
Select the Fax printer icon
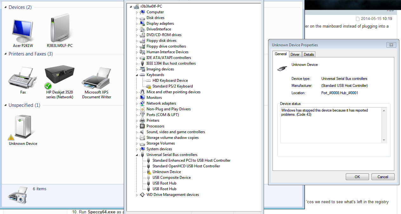click(x=23, y=78)
